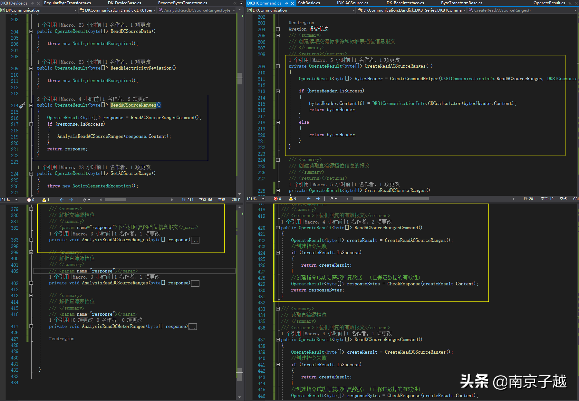Click the error count icon in left status bar
The height and width of the screenshot is (401, 579).
tap(29, 200)
